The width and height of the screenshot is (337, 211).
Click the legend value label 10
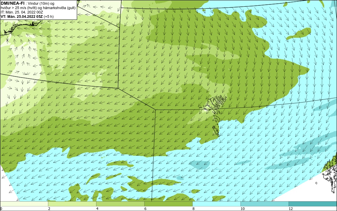pyautogui.click(x=242, y=209)
